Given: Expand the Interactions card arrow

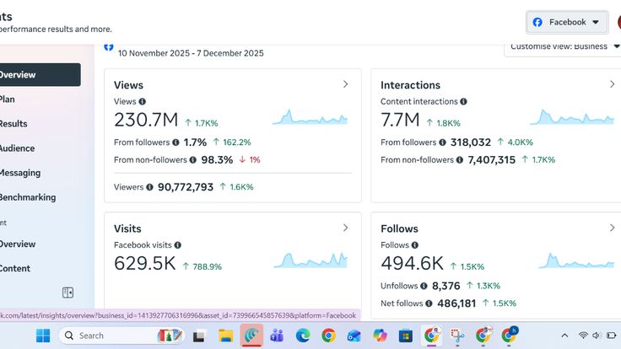Looking at the screenshot, I should (x=613, y=84).
